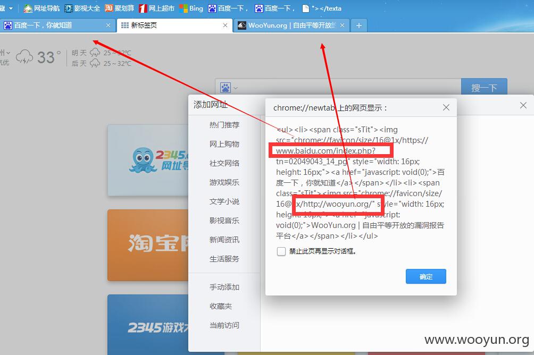The width and height of the screenshot is (534, 355).
Task: Open the second 百度一下 bookmark in the bookmarks bar
Action: (275, 8)
